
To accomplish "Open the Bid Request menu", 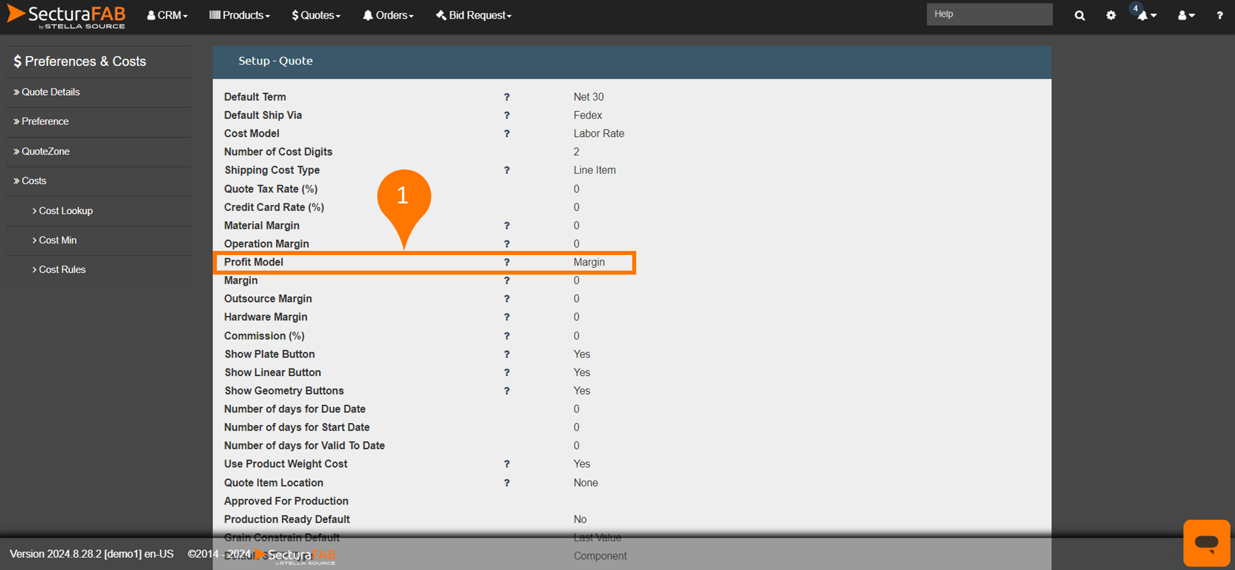I will pyautogui.click(x=474, y=16).
